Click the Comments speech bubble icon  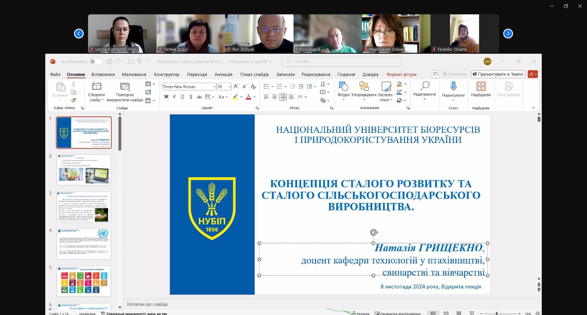pos(435,74)
